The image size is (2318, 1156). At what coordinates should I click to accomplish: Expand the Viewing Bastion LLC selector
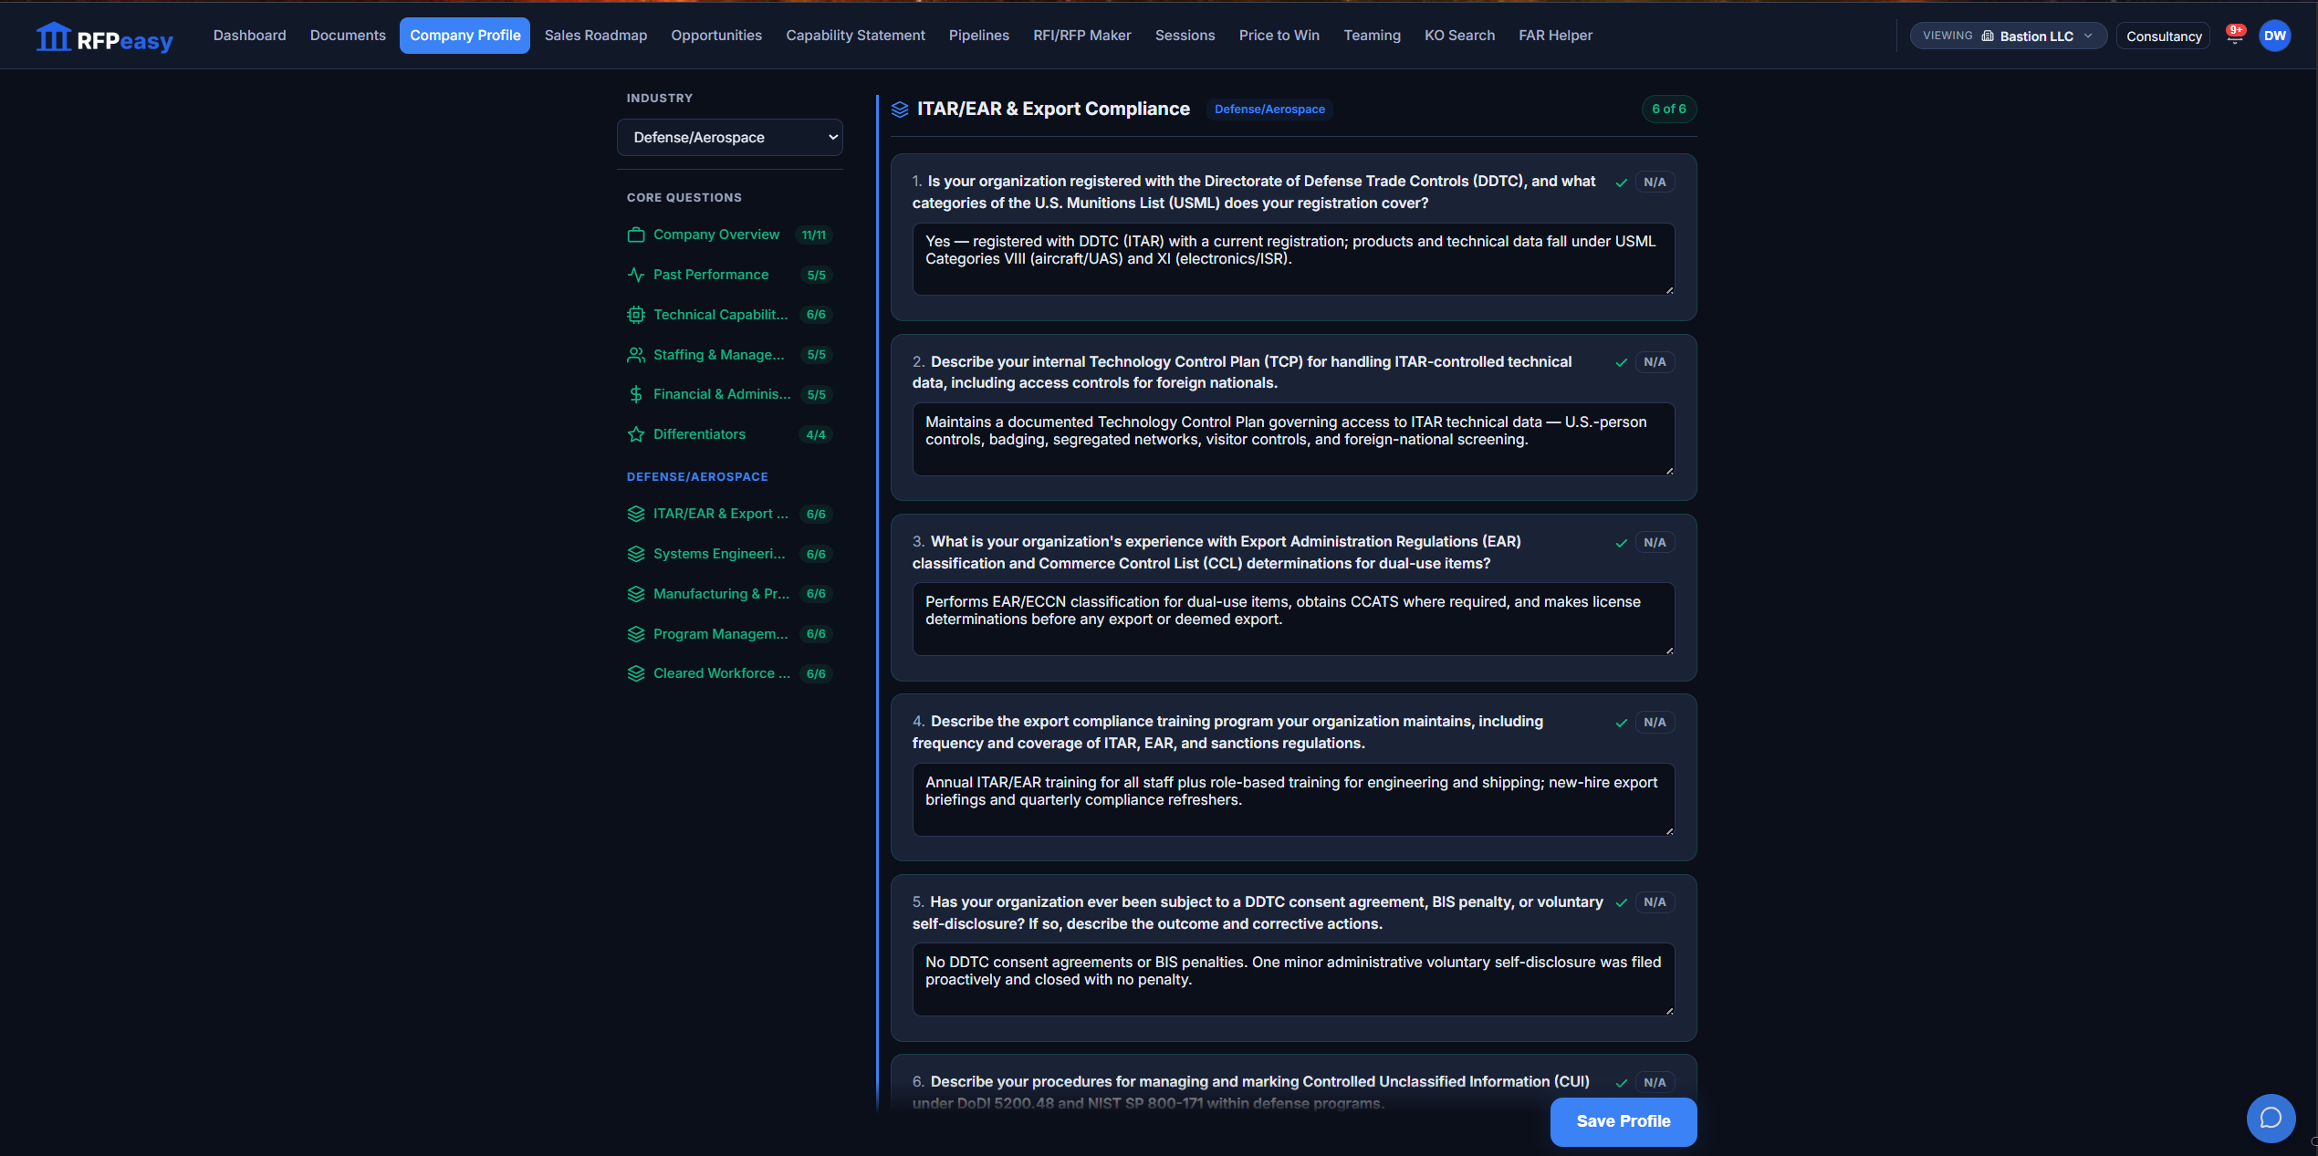click(2008, 36)
